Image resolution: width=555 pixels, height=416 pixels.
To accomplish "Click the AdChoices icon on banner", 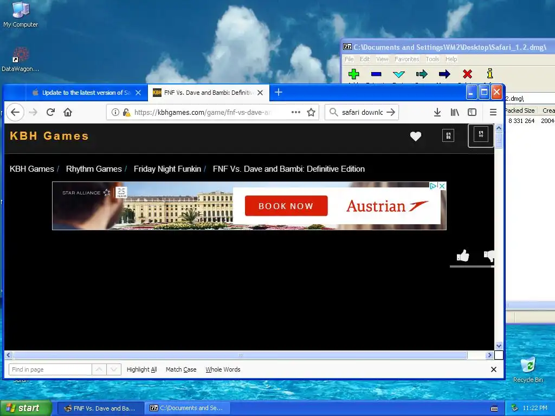I will pyautogui.click(x=433, y=186).
